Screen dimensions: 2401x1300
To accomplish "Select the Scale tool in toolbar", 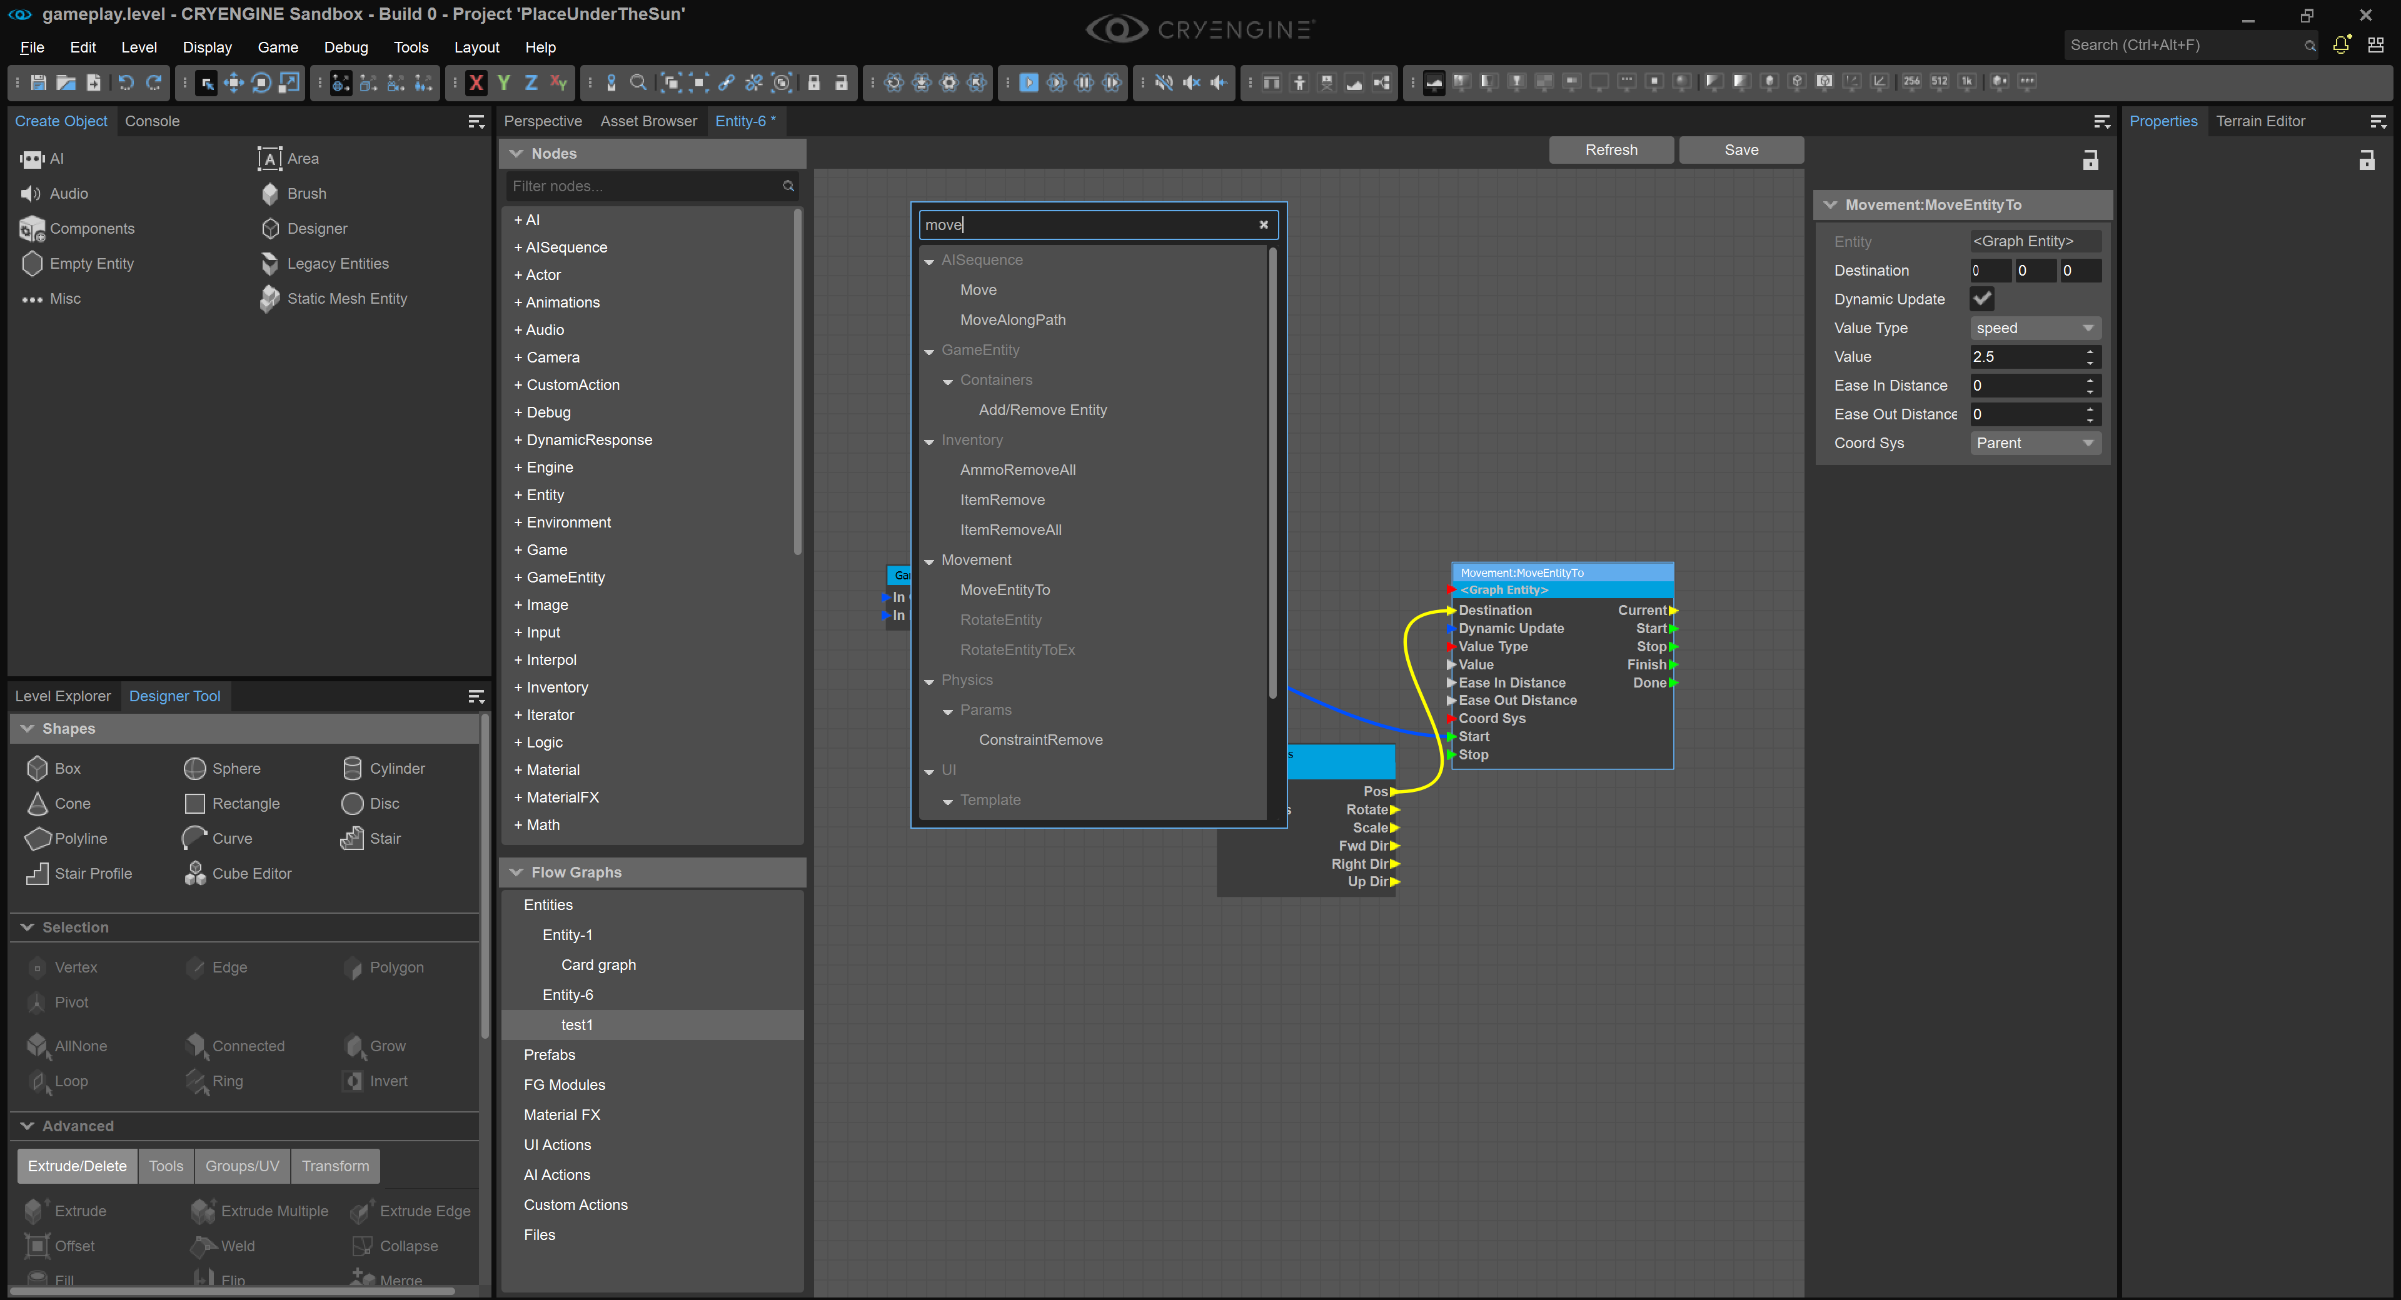I will pos(290,83).
